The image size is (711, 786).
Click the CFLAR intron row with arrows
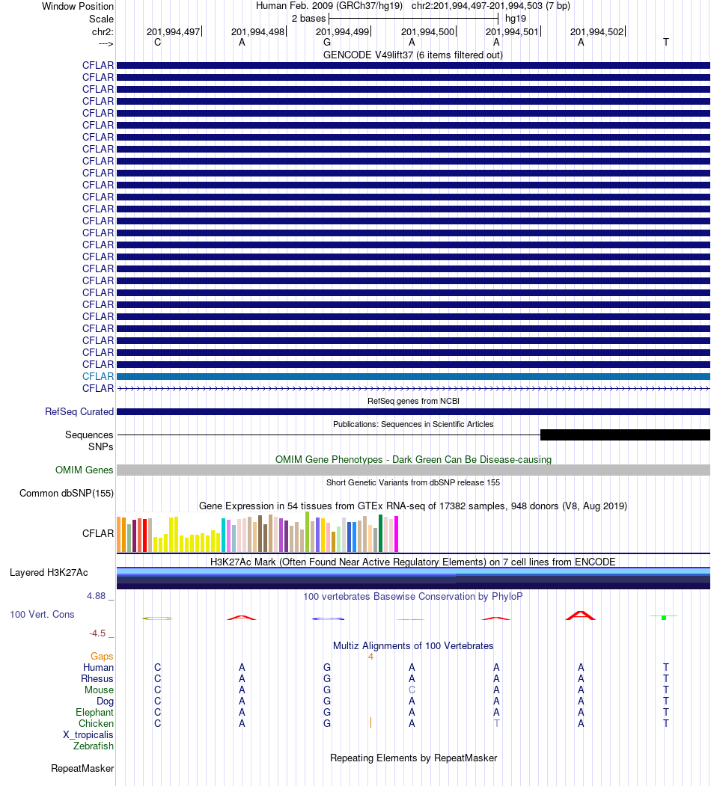413,388
